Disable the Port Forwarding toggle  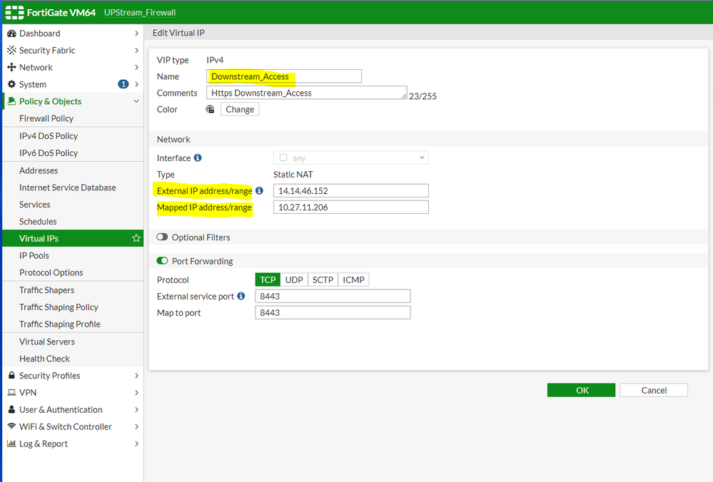162,262
